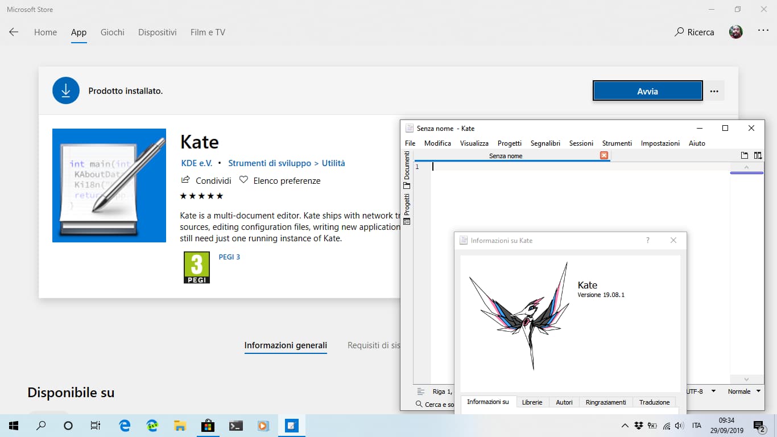Click the blue download circle icon

point(66,90)
